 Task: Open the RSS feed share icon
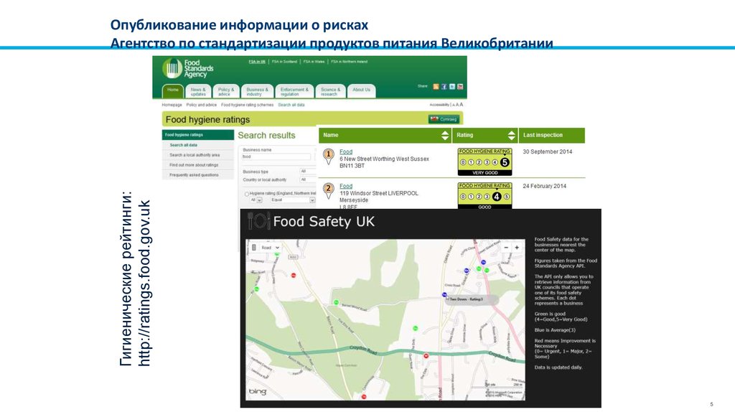pos(436,87)
